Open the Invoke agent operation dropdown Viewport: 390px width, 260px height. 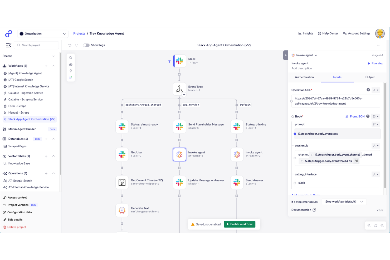pos(304,55)
